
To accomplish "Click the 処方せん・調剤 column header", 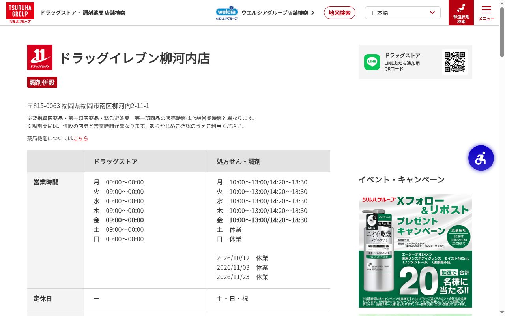I will tap(239, 161).
